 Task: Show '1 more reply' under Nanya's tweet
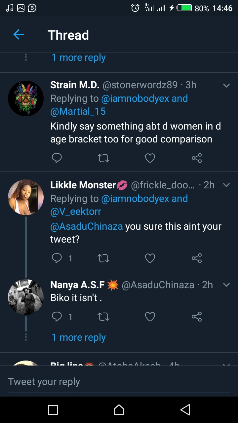coord(79,337)
